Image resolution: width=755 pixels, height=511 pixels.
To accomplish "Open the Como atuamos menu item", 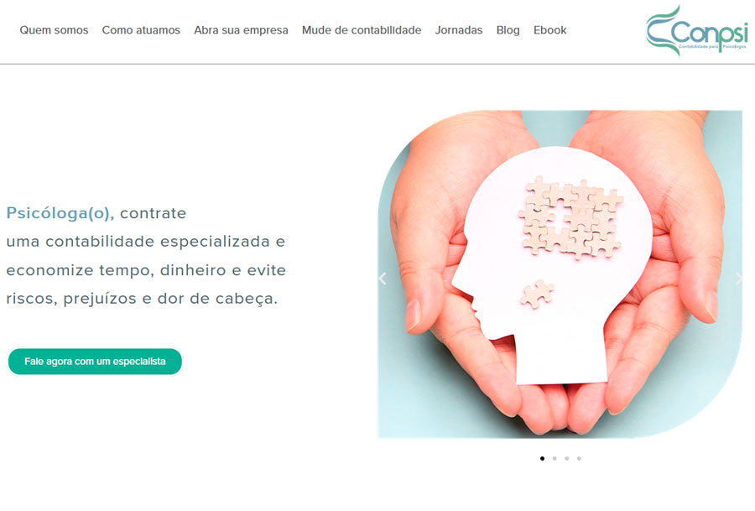I will click(x=141, y=30).
